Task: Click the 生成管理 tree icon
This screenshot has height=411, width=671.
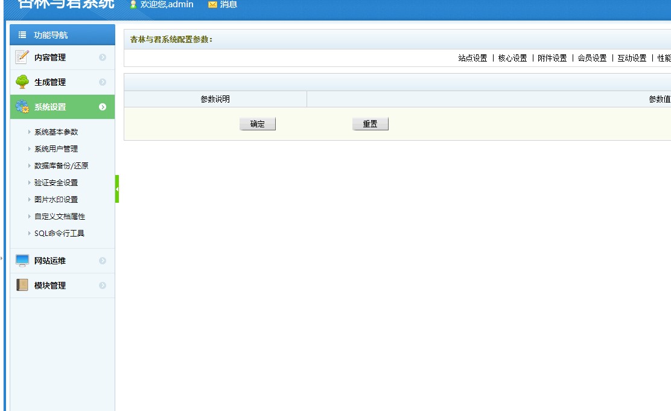Action: pyautogui.click(x=21, y=81)
